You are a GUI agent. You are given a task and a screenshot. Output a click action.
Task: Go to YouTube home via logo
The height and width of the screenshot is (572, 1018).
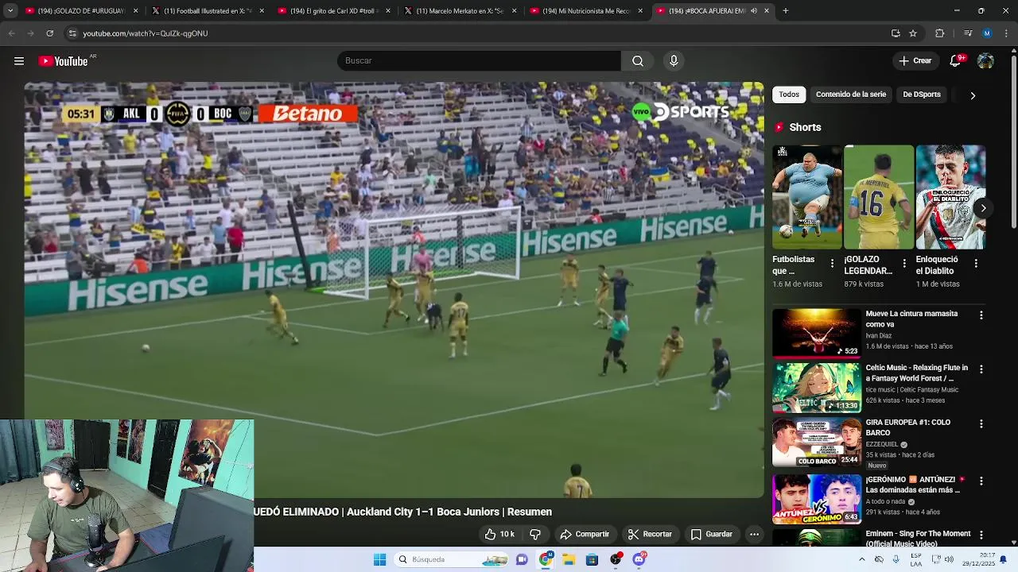[63, 61]
